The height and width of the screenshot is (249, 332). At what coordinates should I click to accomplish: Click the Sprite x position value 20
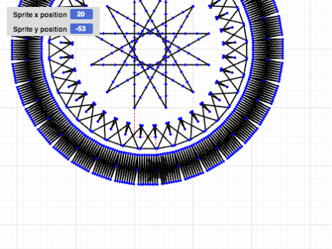coord(82,15)
